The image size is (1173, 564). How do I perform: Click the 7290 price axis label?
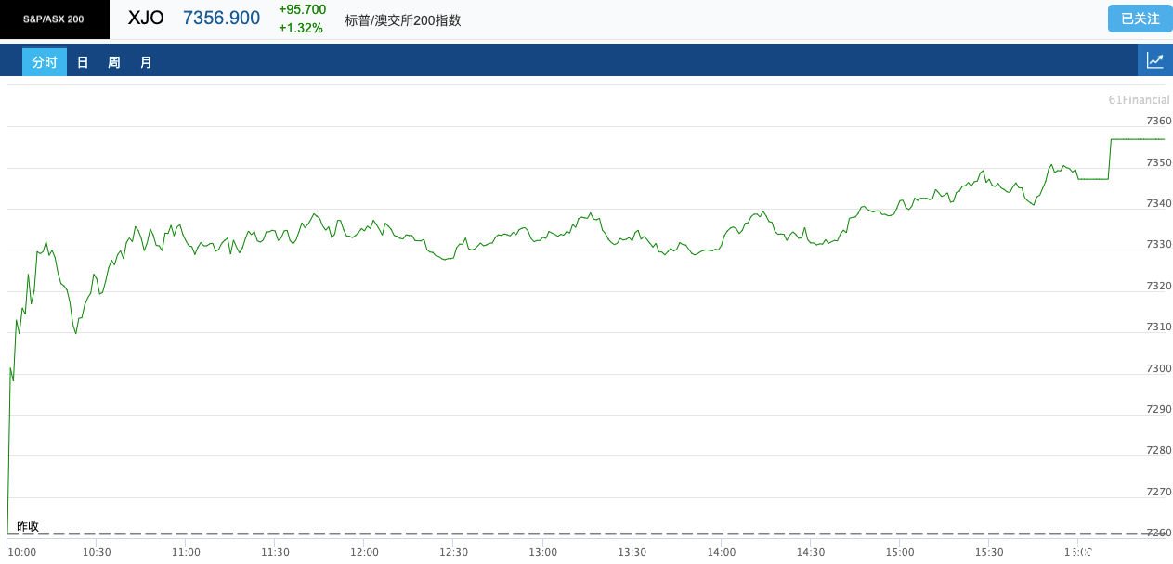[x=1159, y=409]
